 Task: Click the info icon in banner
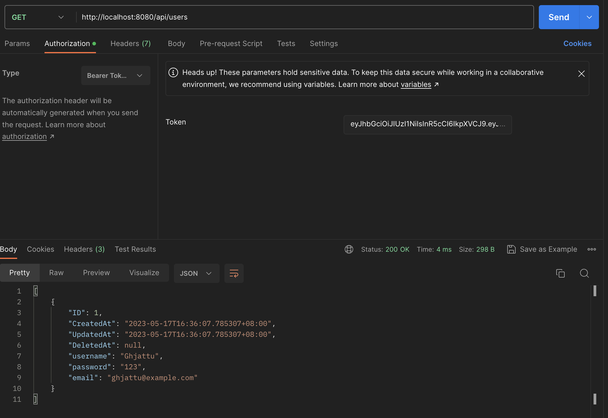[173, 72]
